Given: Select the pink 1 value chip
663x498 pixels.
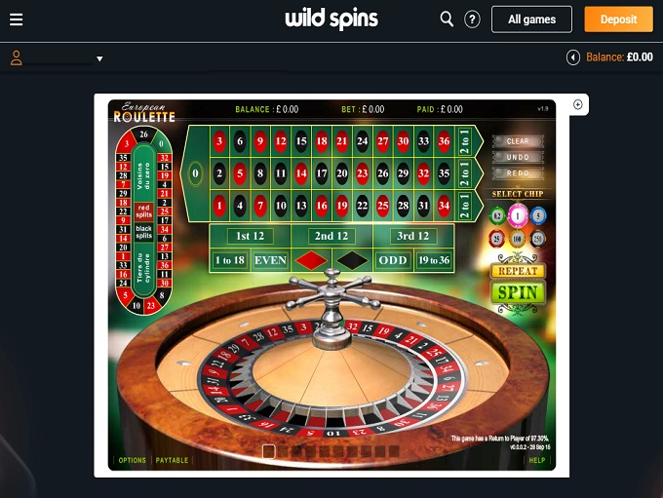Looking at the screenshot, I should (x=518, y=216).
